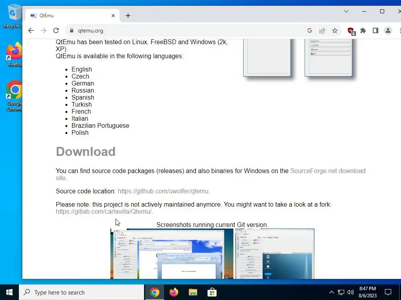
Task: Click the 'Italian' list item
Action: 79,118
